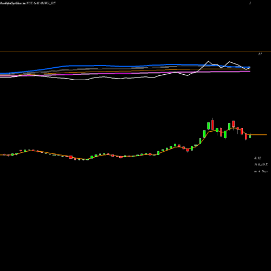Click the '11' price axis label
The image size is (271, 271).
coord(260,54)
